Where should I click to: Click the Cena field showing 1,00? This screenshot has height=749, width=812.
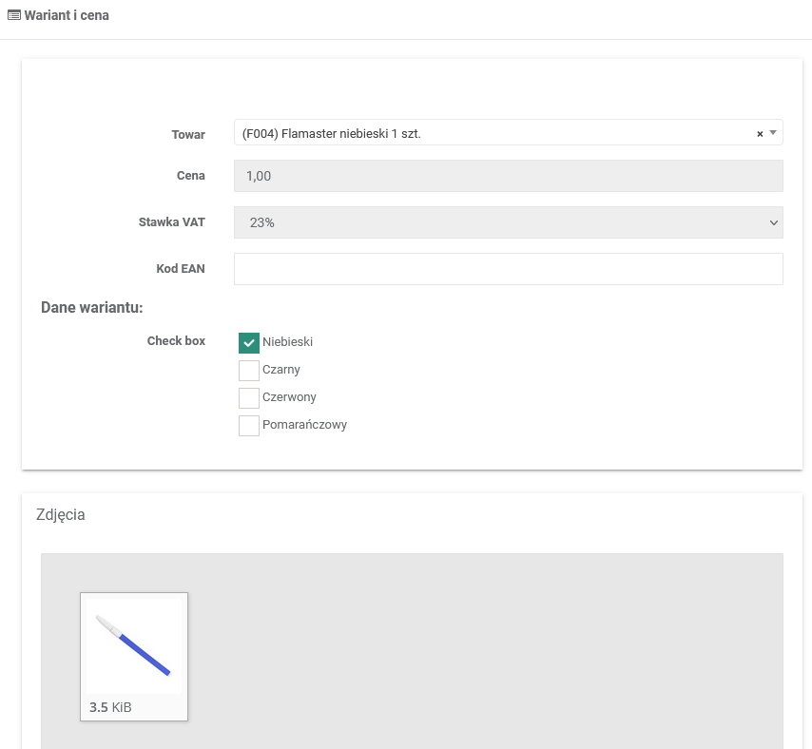click(508, 176)
